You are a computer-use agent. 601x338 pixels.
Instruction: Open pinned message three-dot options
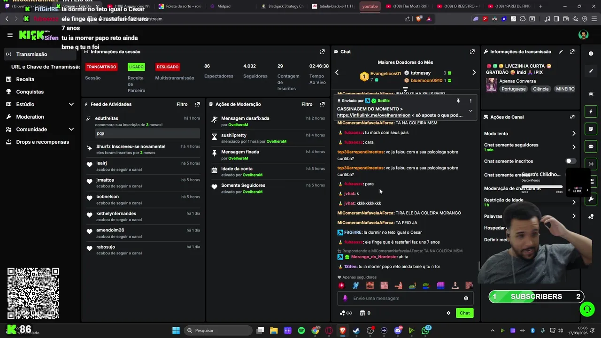pos(470,100)
